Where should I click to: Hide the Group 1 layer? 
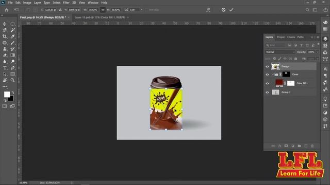[267, 92]
